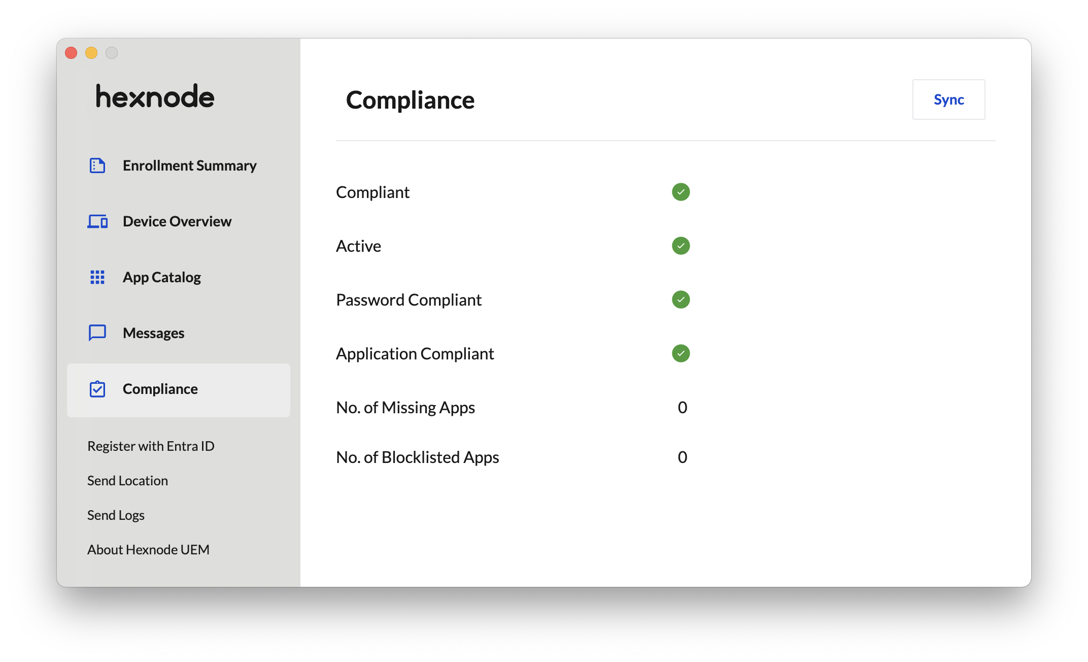1088x662 pixels.
Task: Click the green check beside Active
Action: point(681,246)
